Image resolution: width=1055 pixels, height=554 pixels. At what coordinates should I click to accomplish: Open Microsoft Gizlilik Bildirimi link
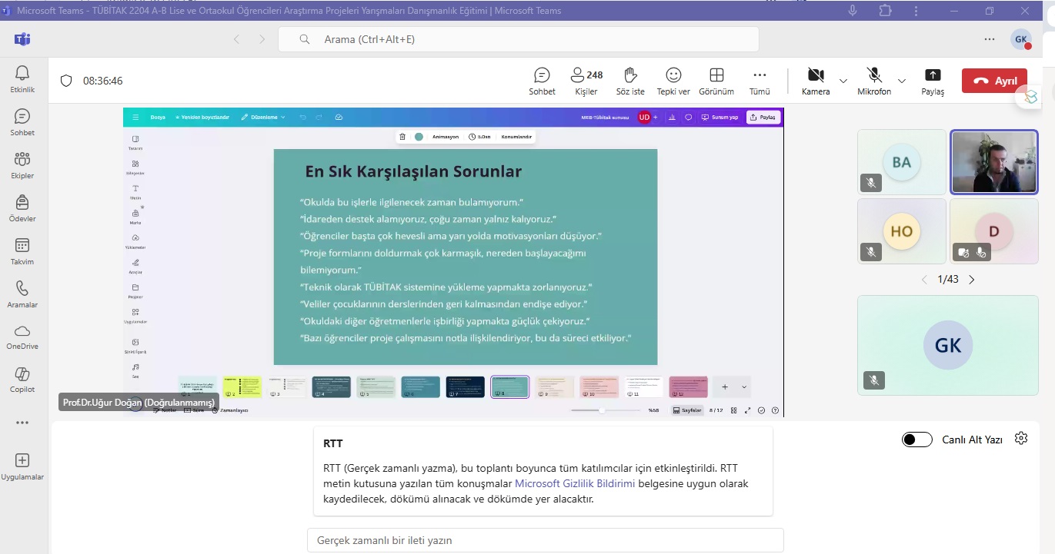tap(575, 483)
